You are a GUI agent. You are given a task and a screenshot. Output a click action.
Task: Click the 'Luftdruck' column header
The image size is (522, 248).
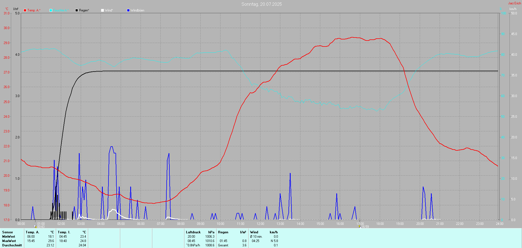point(193,232)
